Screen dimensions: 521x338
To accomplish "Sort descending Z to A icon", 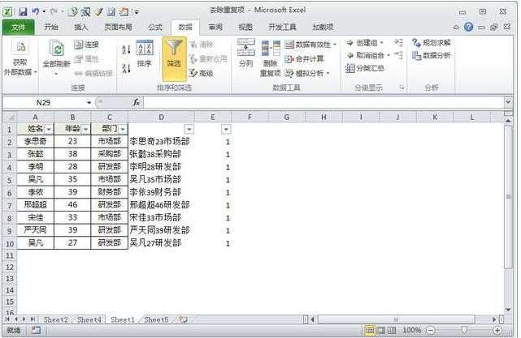I will (x=126, y=69).
